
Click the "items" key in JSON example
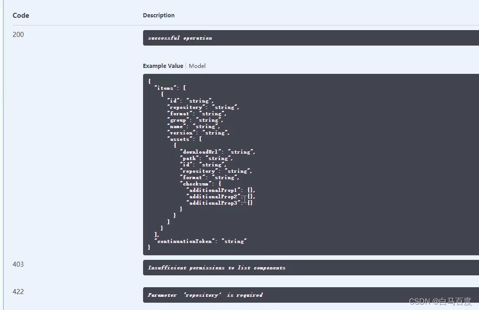point(166,88)
